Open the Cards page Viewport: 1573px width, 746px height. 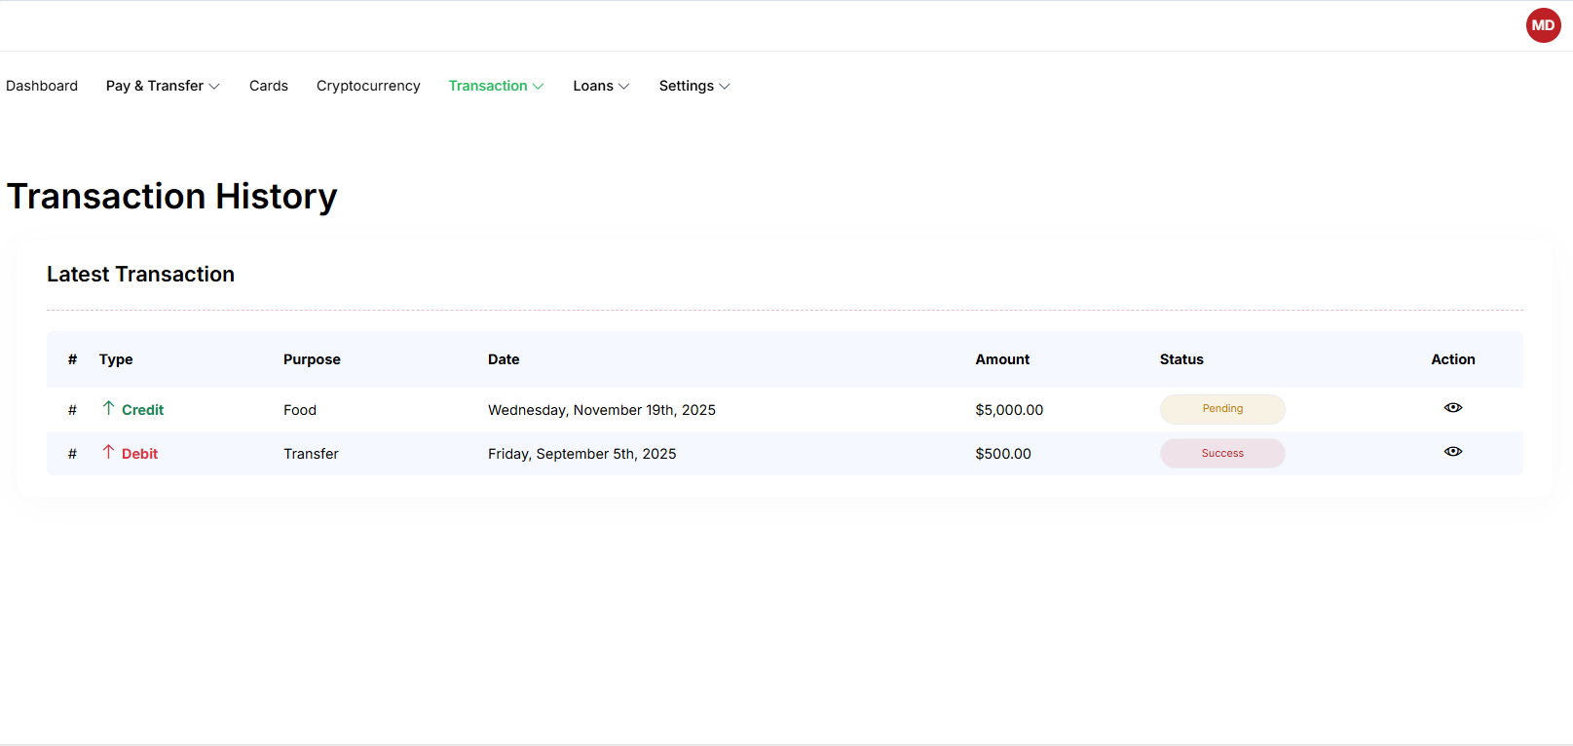point(269,86)
